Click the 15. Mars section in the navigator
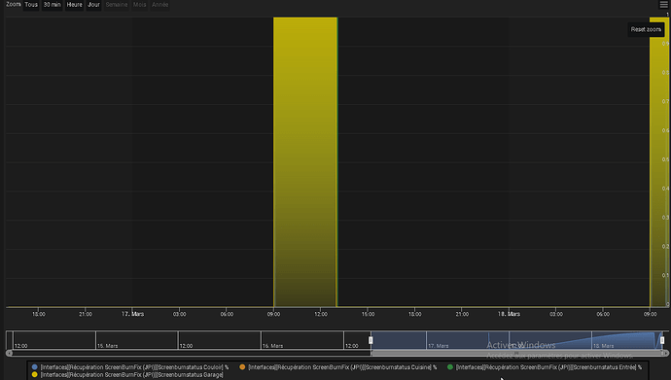Viewport: 671px width, 380px height. (136, 340)
